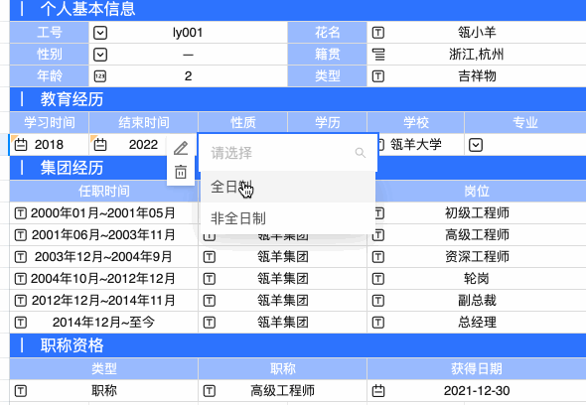Click the 总经理 position cell
Screen dimensions: 586x405
coord(478,322)
